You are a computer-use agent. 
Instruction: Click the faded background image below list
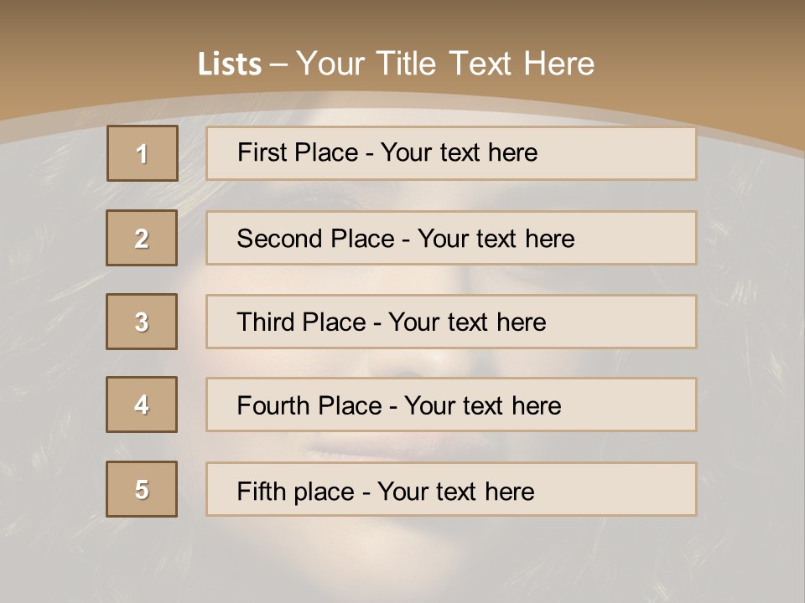click(x=402, y=559)
